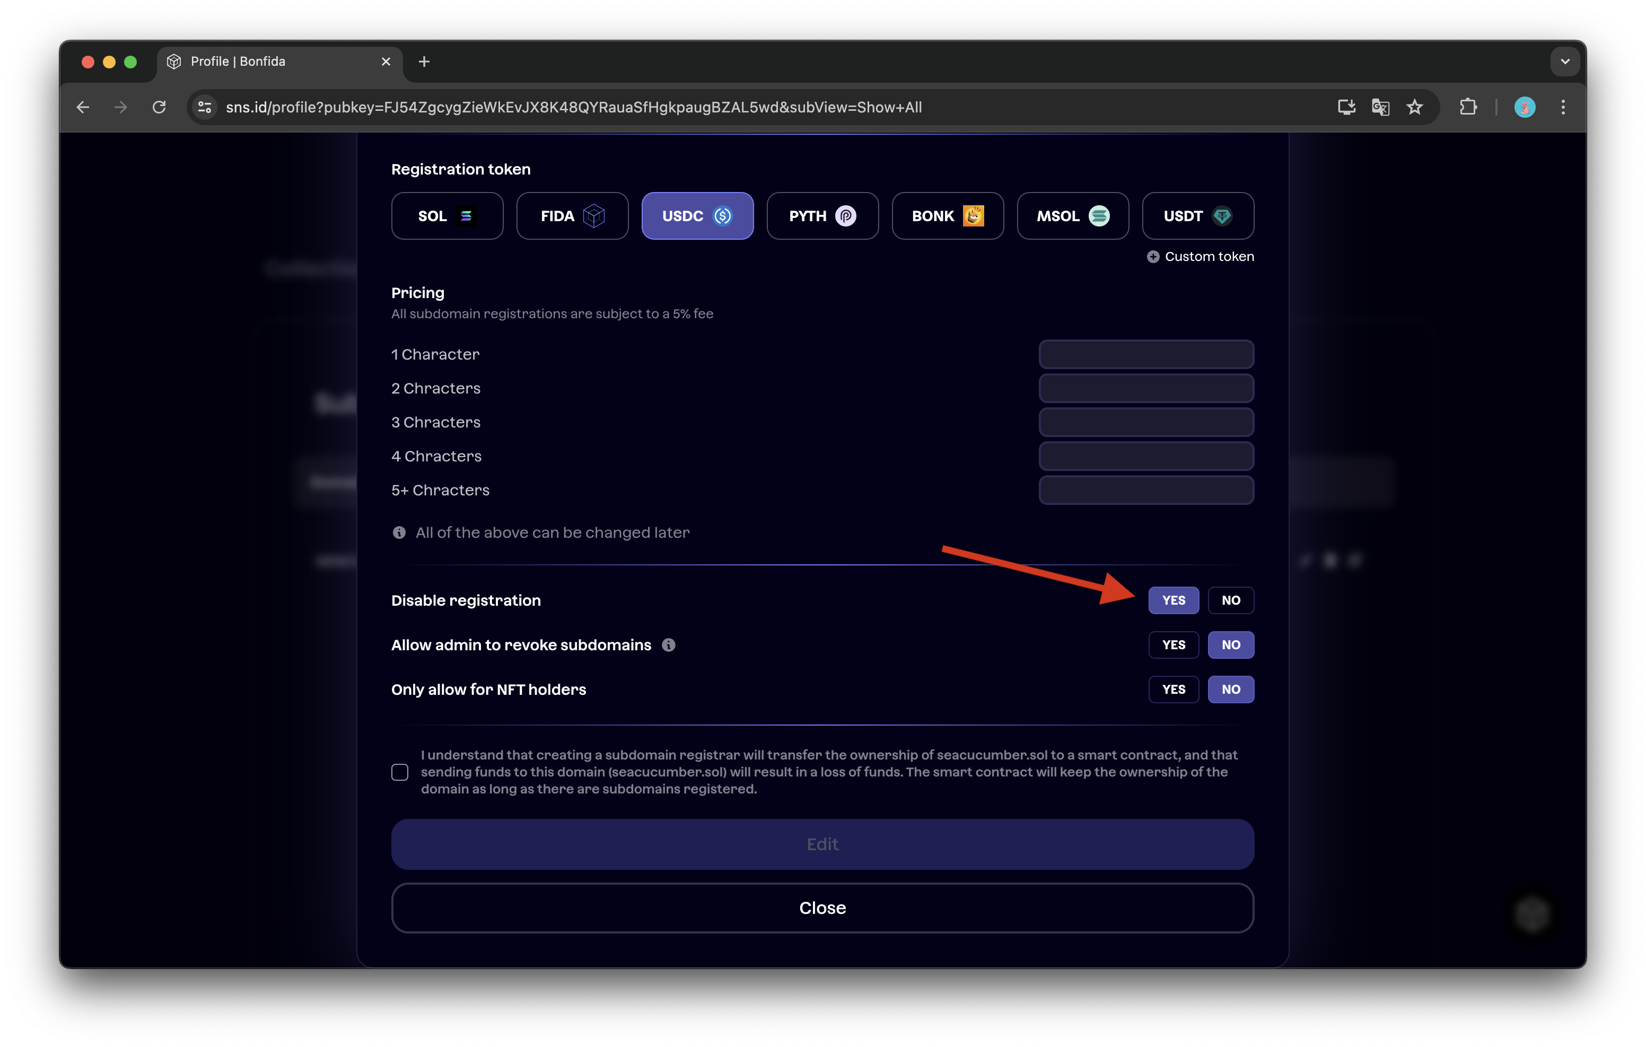Screen dimensions: 1646x1047
Task: Bookmark this page with the star icon
Action: (1414, 107)
